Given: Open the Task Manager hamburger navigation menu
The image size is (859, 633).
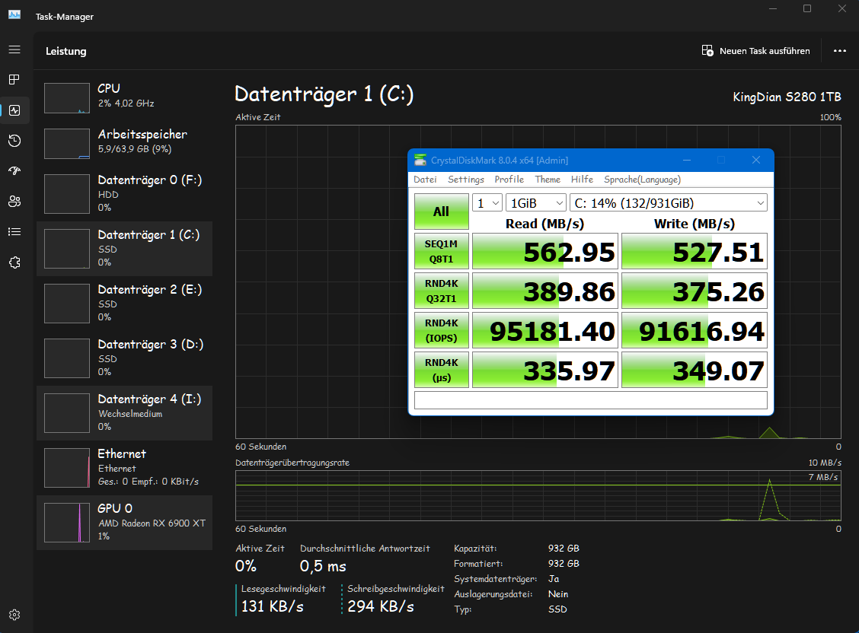Looking at the screenshot, I should (14, 49).
